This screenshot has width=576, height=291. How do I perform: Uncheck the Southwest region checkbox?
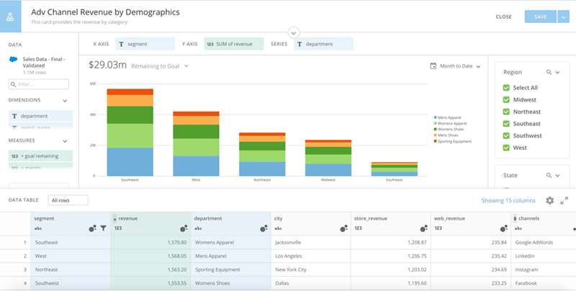click(506, 135)
